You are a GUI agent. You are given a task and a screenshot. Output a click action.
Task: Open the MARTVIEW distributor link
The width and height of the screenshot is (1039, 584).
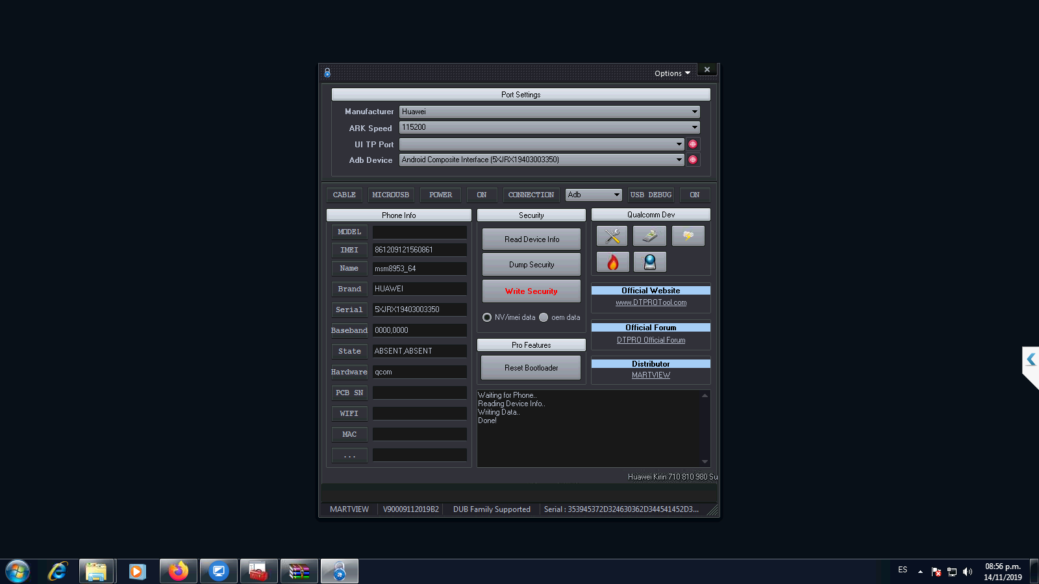click(x=651, y=375)
